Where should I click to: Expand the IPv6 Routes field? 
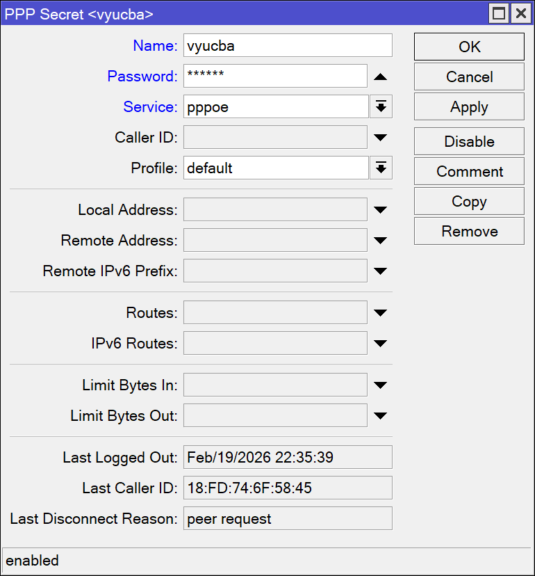380,344
